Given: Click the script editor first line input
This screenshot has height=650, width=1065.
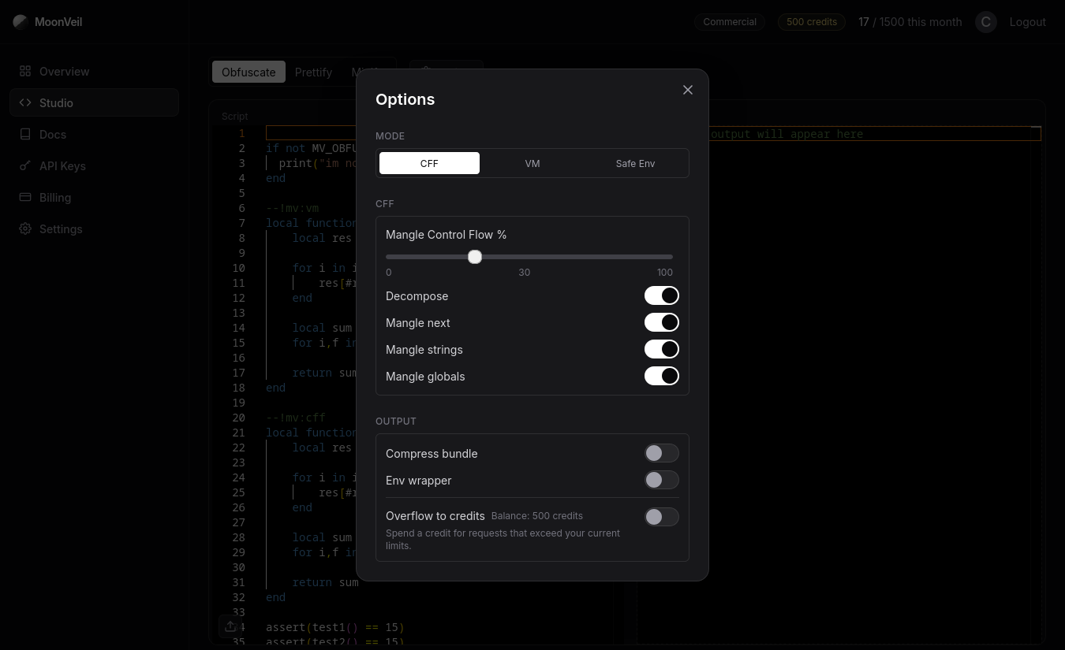Looking at the screenshot, I should point(311,133).
